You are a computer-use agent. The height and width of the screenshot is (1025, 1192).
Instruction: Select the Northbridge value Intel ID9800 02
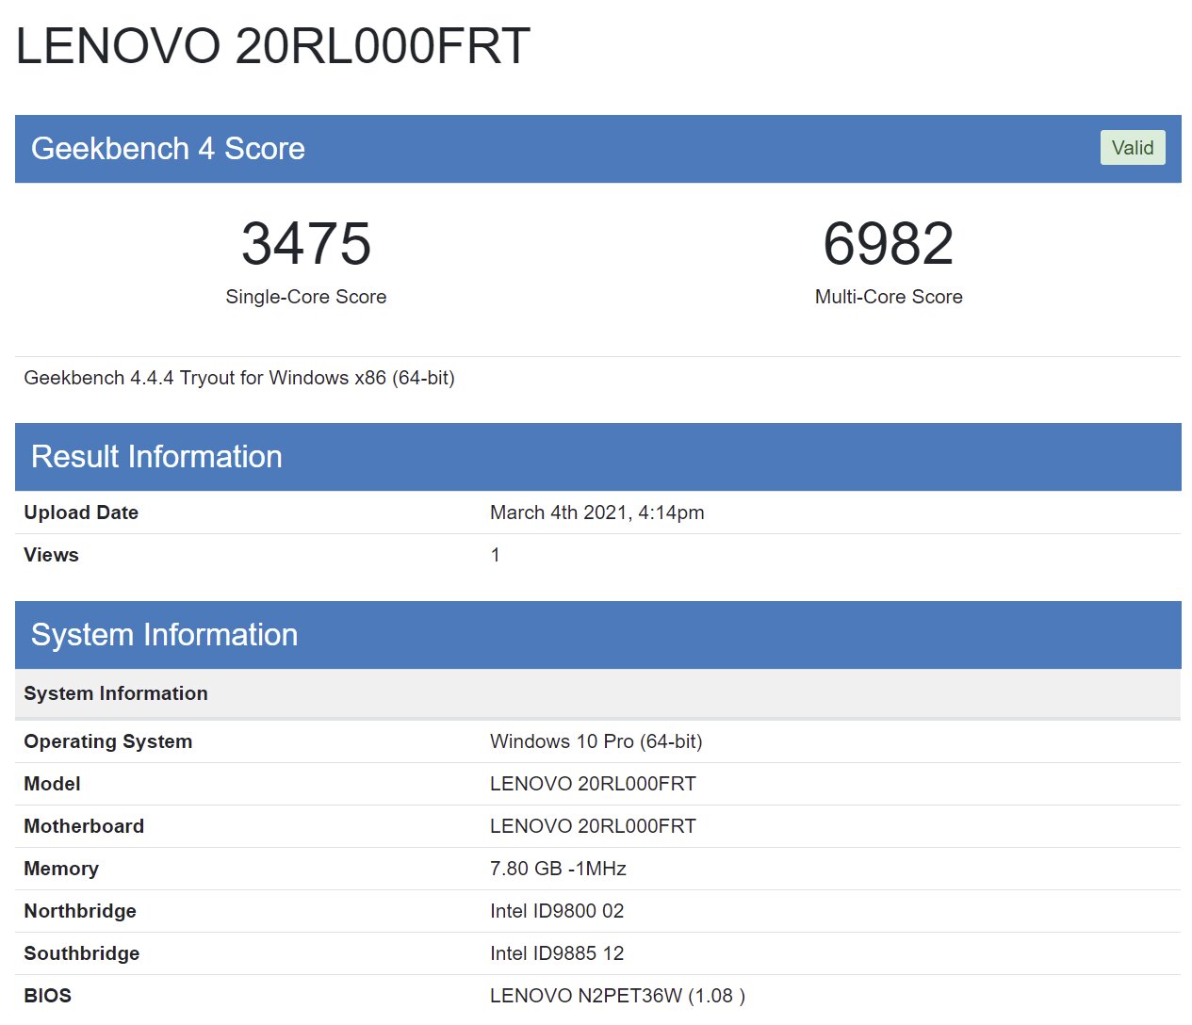coord(557,911)
